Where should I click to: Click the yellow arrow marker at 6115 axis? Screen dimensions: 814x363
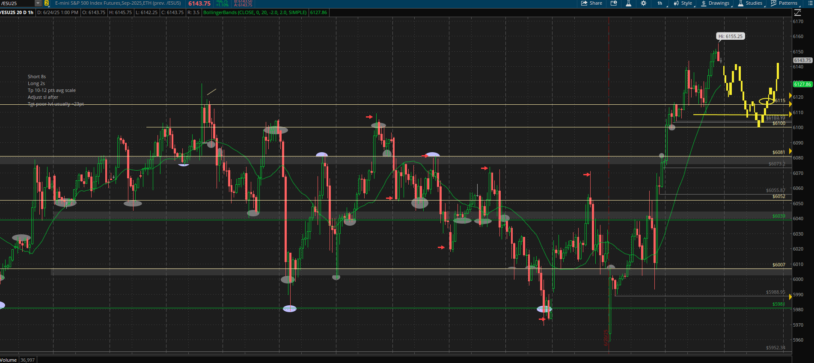tap(790, 104)
